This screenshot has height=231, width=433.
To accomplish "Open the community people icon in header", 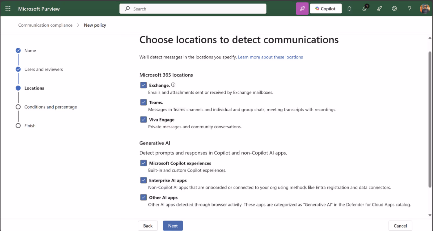I will [379, 9].
